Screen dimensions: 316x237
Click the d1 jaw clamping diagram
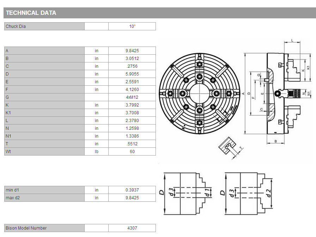point(186,194)
